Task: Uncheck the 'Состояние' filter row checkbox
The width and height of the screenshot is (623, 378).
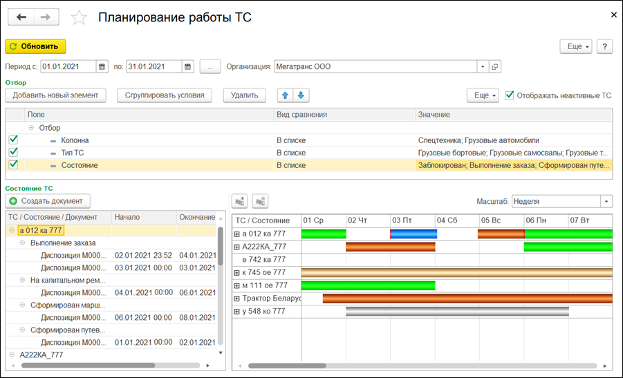Action: click(13, 165)
